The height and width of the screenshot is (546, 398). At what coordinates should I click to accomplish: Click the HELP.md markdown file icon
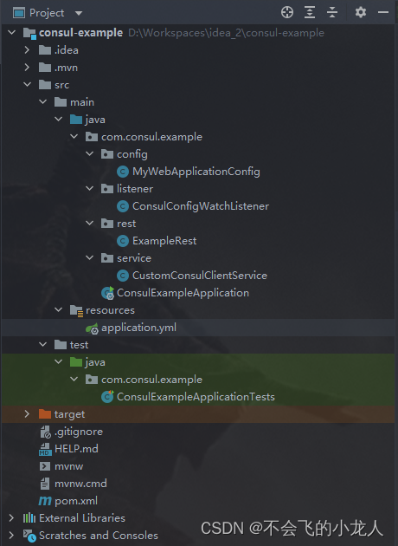(45, 449)
